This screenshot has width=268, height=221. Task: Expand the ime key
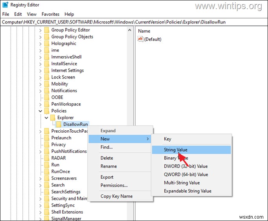coord(40,51)
